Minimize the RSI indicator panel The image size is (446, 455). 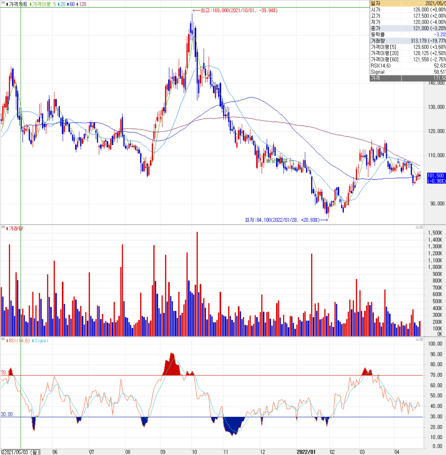417,339
